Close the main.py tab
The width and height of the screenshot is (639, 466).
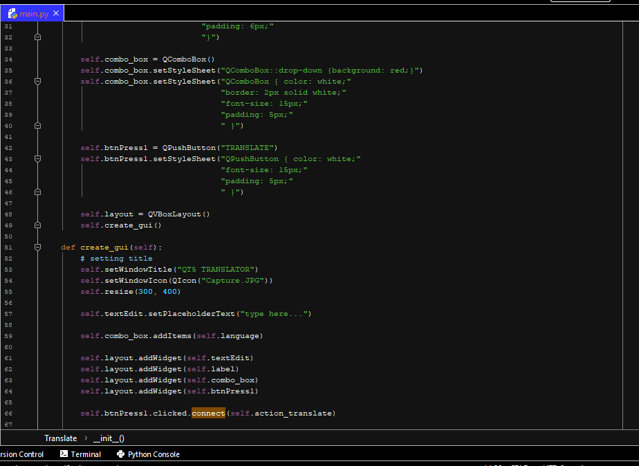pos(57,14)
